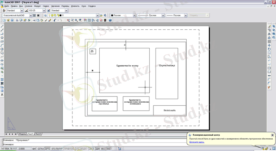Image resolution: width=276 pixels, height=151 pixels.
Task: Switch to the Лист2 layout tab
Action: point(38,134)
